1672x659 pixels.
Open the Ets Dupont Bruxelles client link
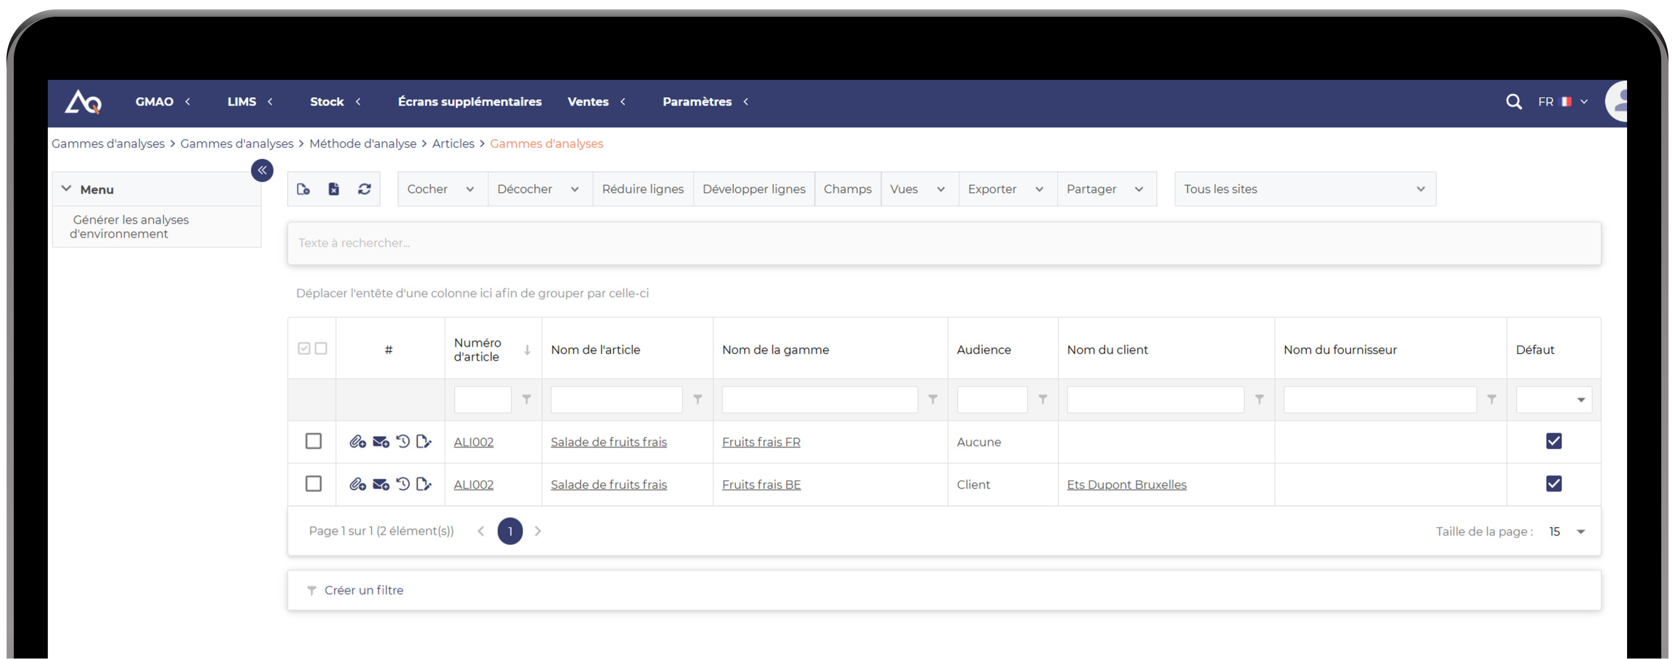(x=1126, y=484)
